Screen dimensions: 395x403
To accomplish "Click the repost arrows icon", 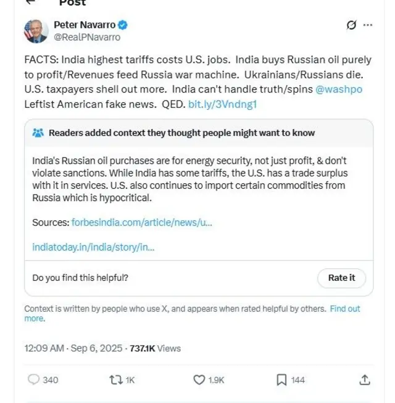I will click(x=114, y=380).
